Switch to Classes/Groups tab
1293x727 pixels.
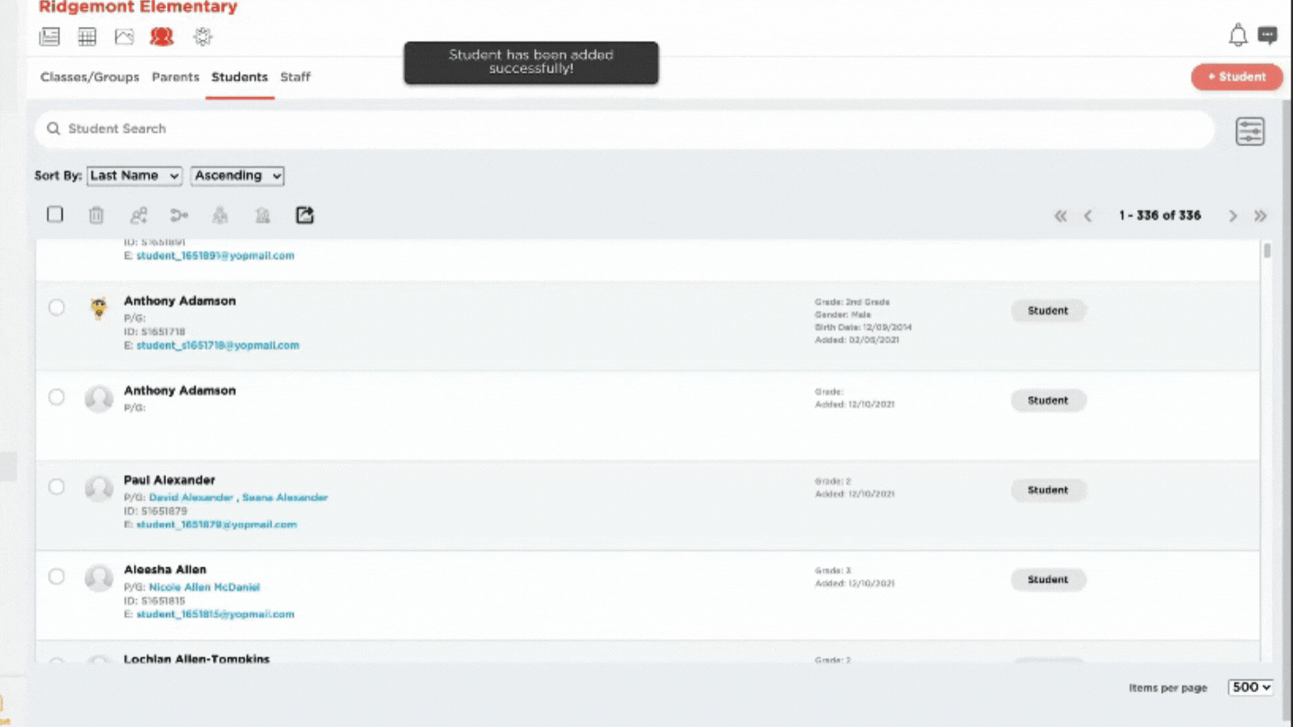tap(90, 77)
